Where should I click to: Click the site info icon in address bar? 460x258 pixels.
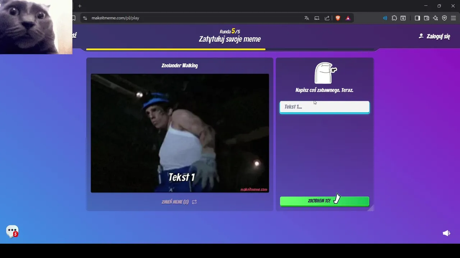click(x=85, y=18)
